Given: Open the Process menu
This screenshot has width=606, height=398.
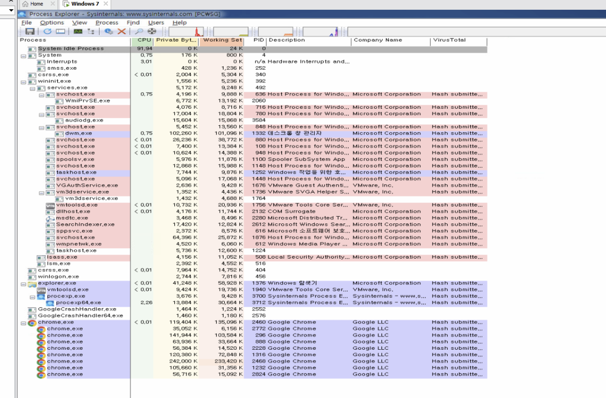Looking at the screenshot, I should pos(107,22).
